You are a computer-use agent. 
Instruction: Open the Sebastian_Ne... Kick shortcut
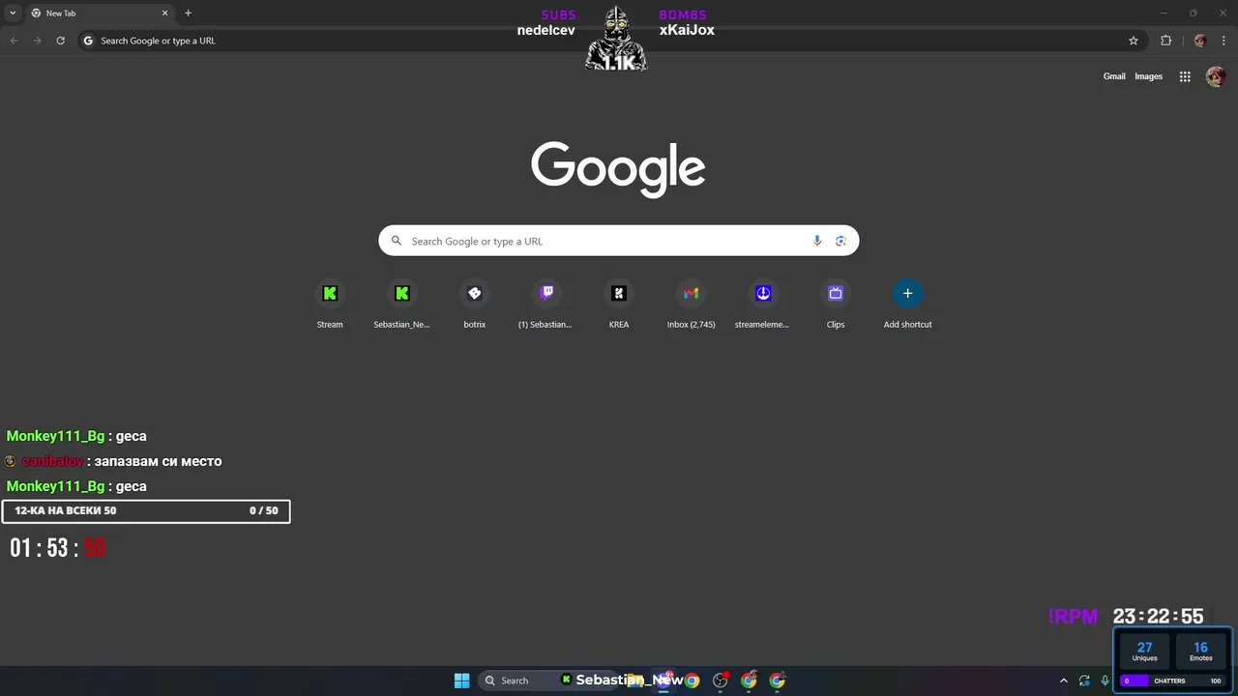(401, 304)
